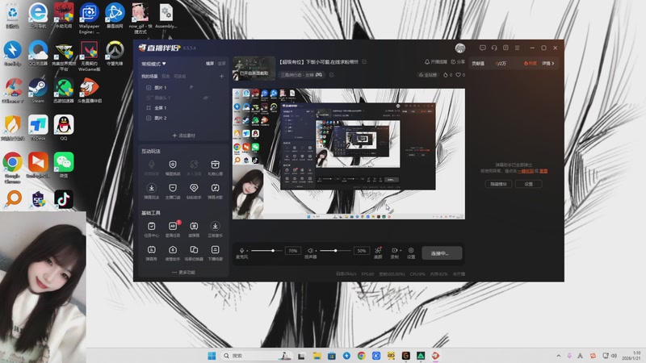Expand the 常规模式 mode dropdown
The width and height of the screenshot is (646, 363).
pyautogui.click(x=153, y=64)
